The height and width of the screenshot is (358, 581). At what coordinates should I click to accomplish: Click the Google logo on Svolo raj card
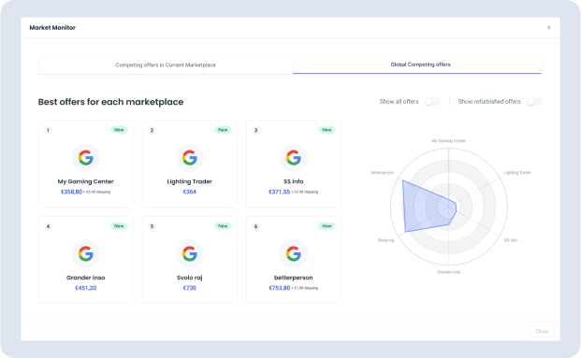pos(190,254)
